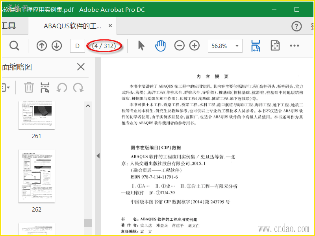
Task: Go to next page arrow
Action: click(57, 46)
